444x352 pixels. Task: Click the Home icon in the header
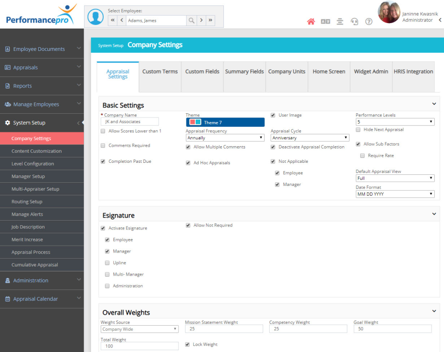(311, 21)
